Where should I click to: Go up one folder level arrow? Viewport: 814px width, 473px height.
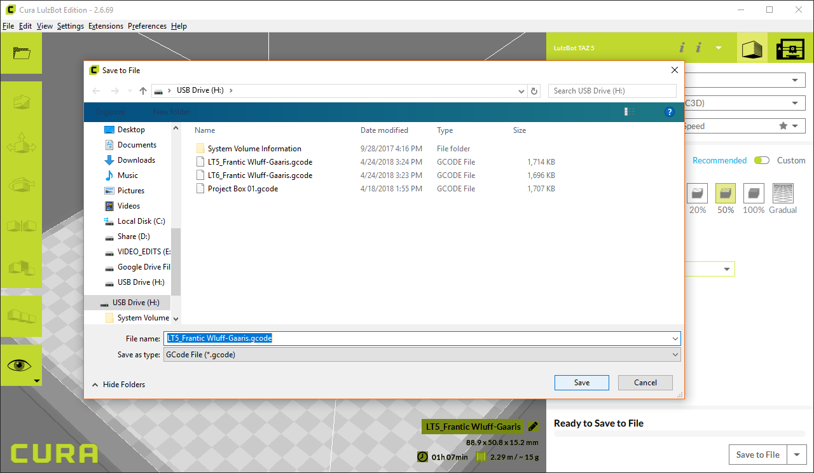[143, 91]
